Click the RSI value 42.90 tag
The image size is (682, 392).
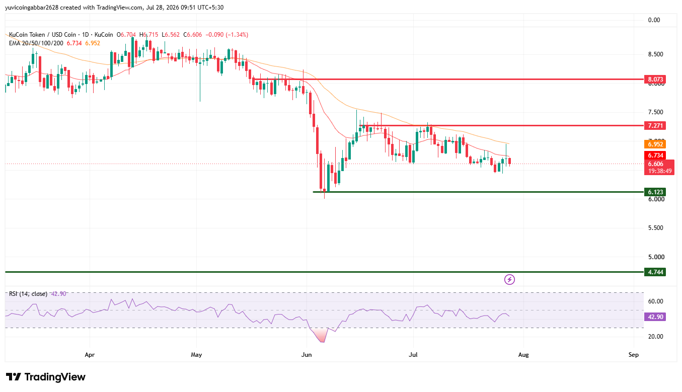tap(656, 317)
